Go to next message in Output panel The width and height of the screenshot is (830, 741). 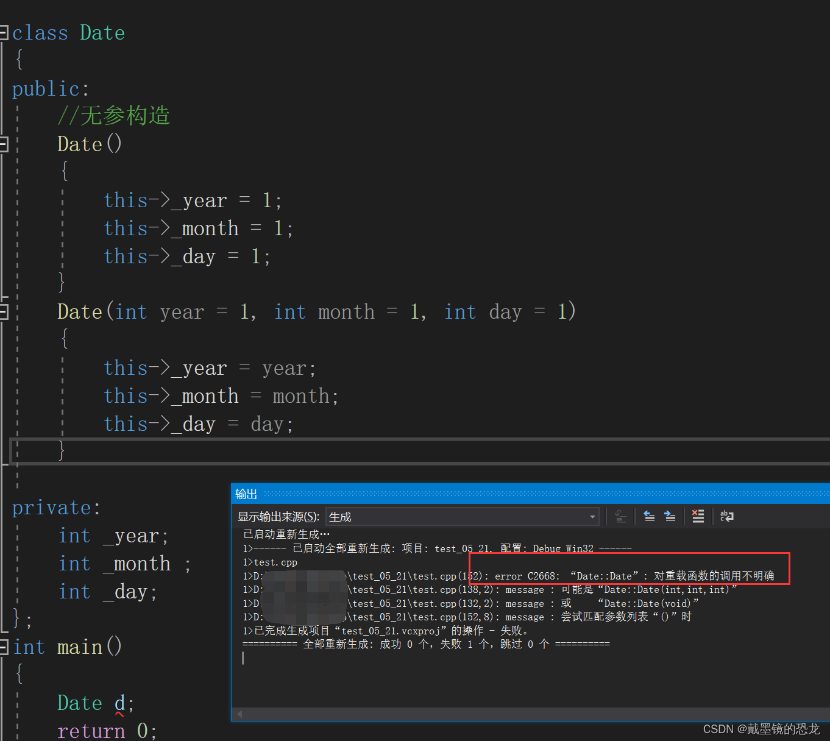(670, 517)
